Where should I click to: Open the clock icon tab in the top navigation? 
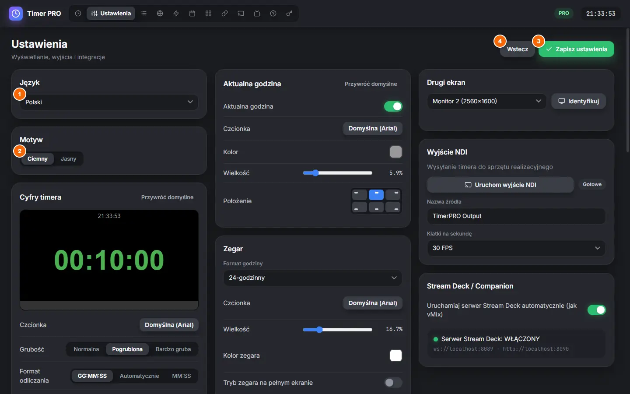[x=78, y=14]
